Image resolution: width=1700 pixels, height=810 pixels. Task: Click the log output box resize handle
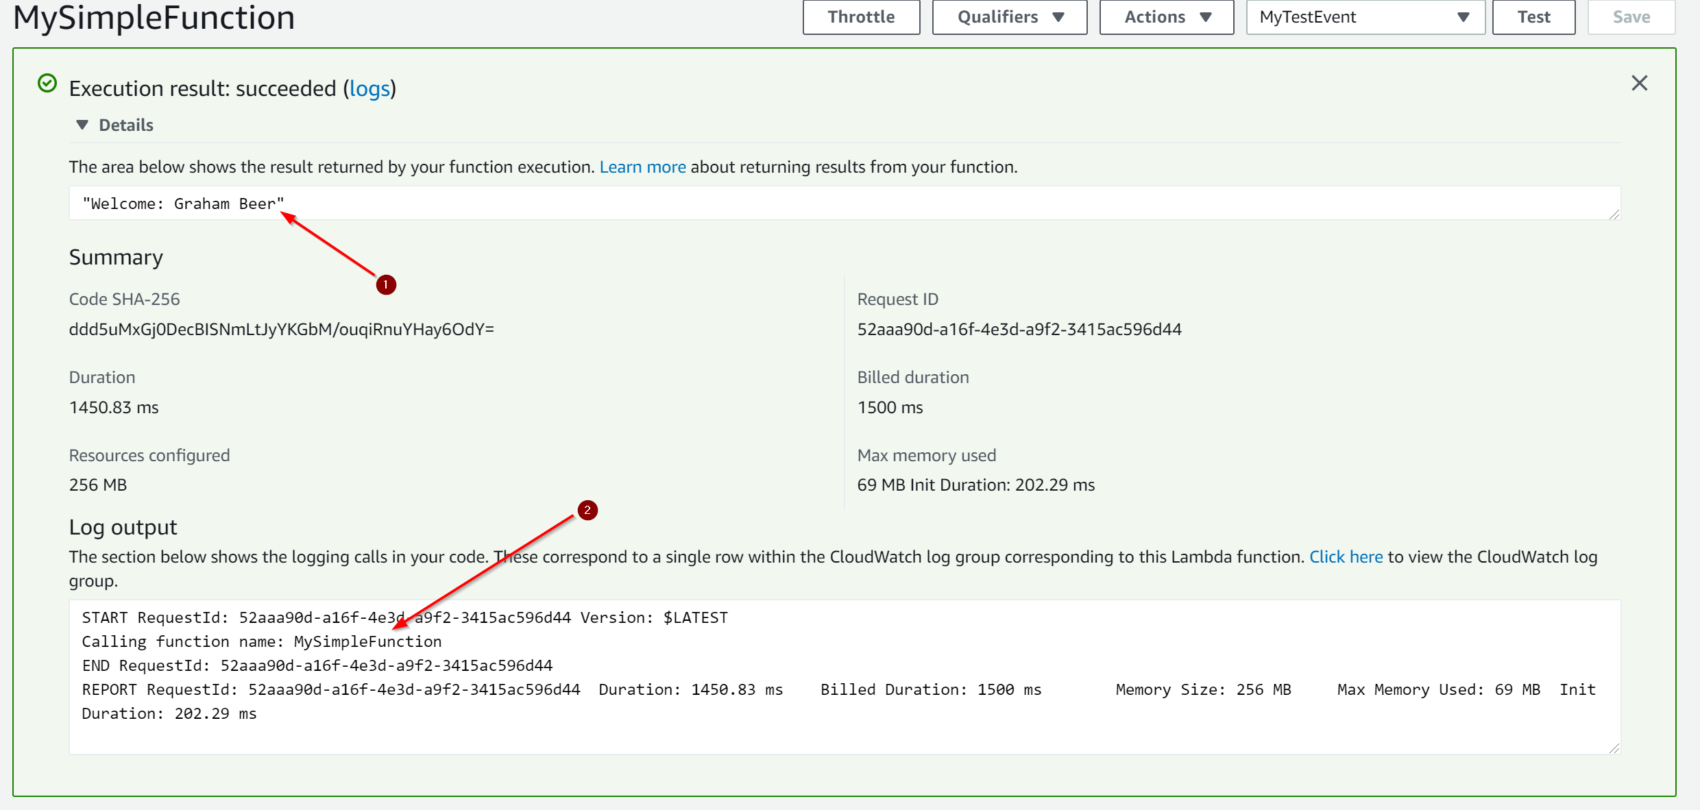pyautogui.click(x=1614, y=748)
